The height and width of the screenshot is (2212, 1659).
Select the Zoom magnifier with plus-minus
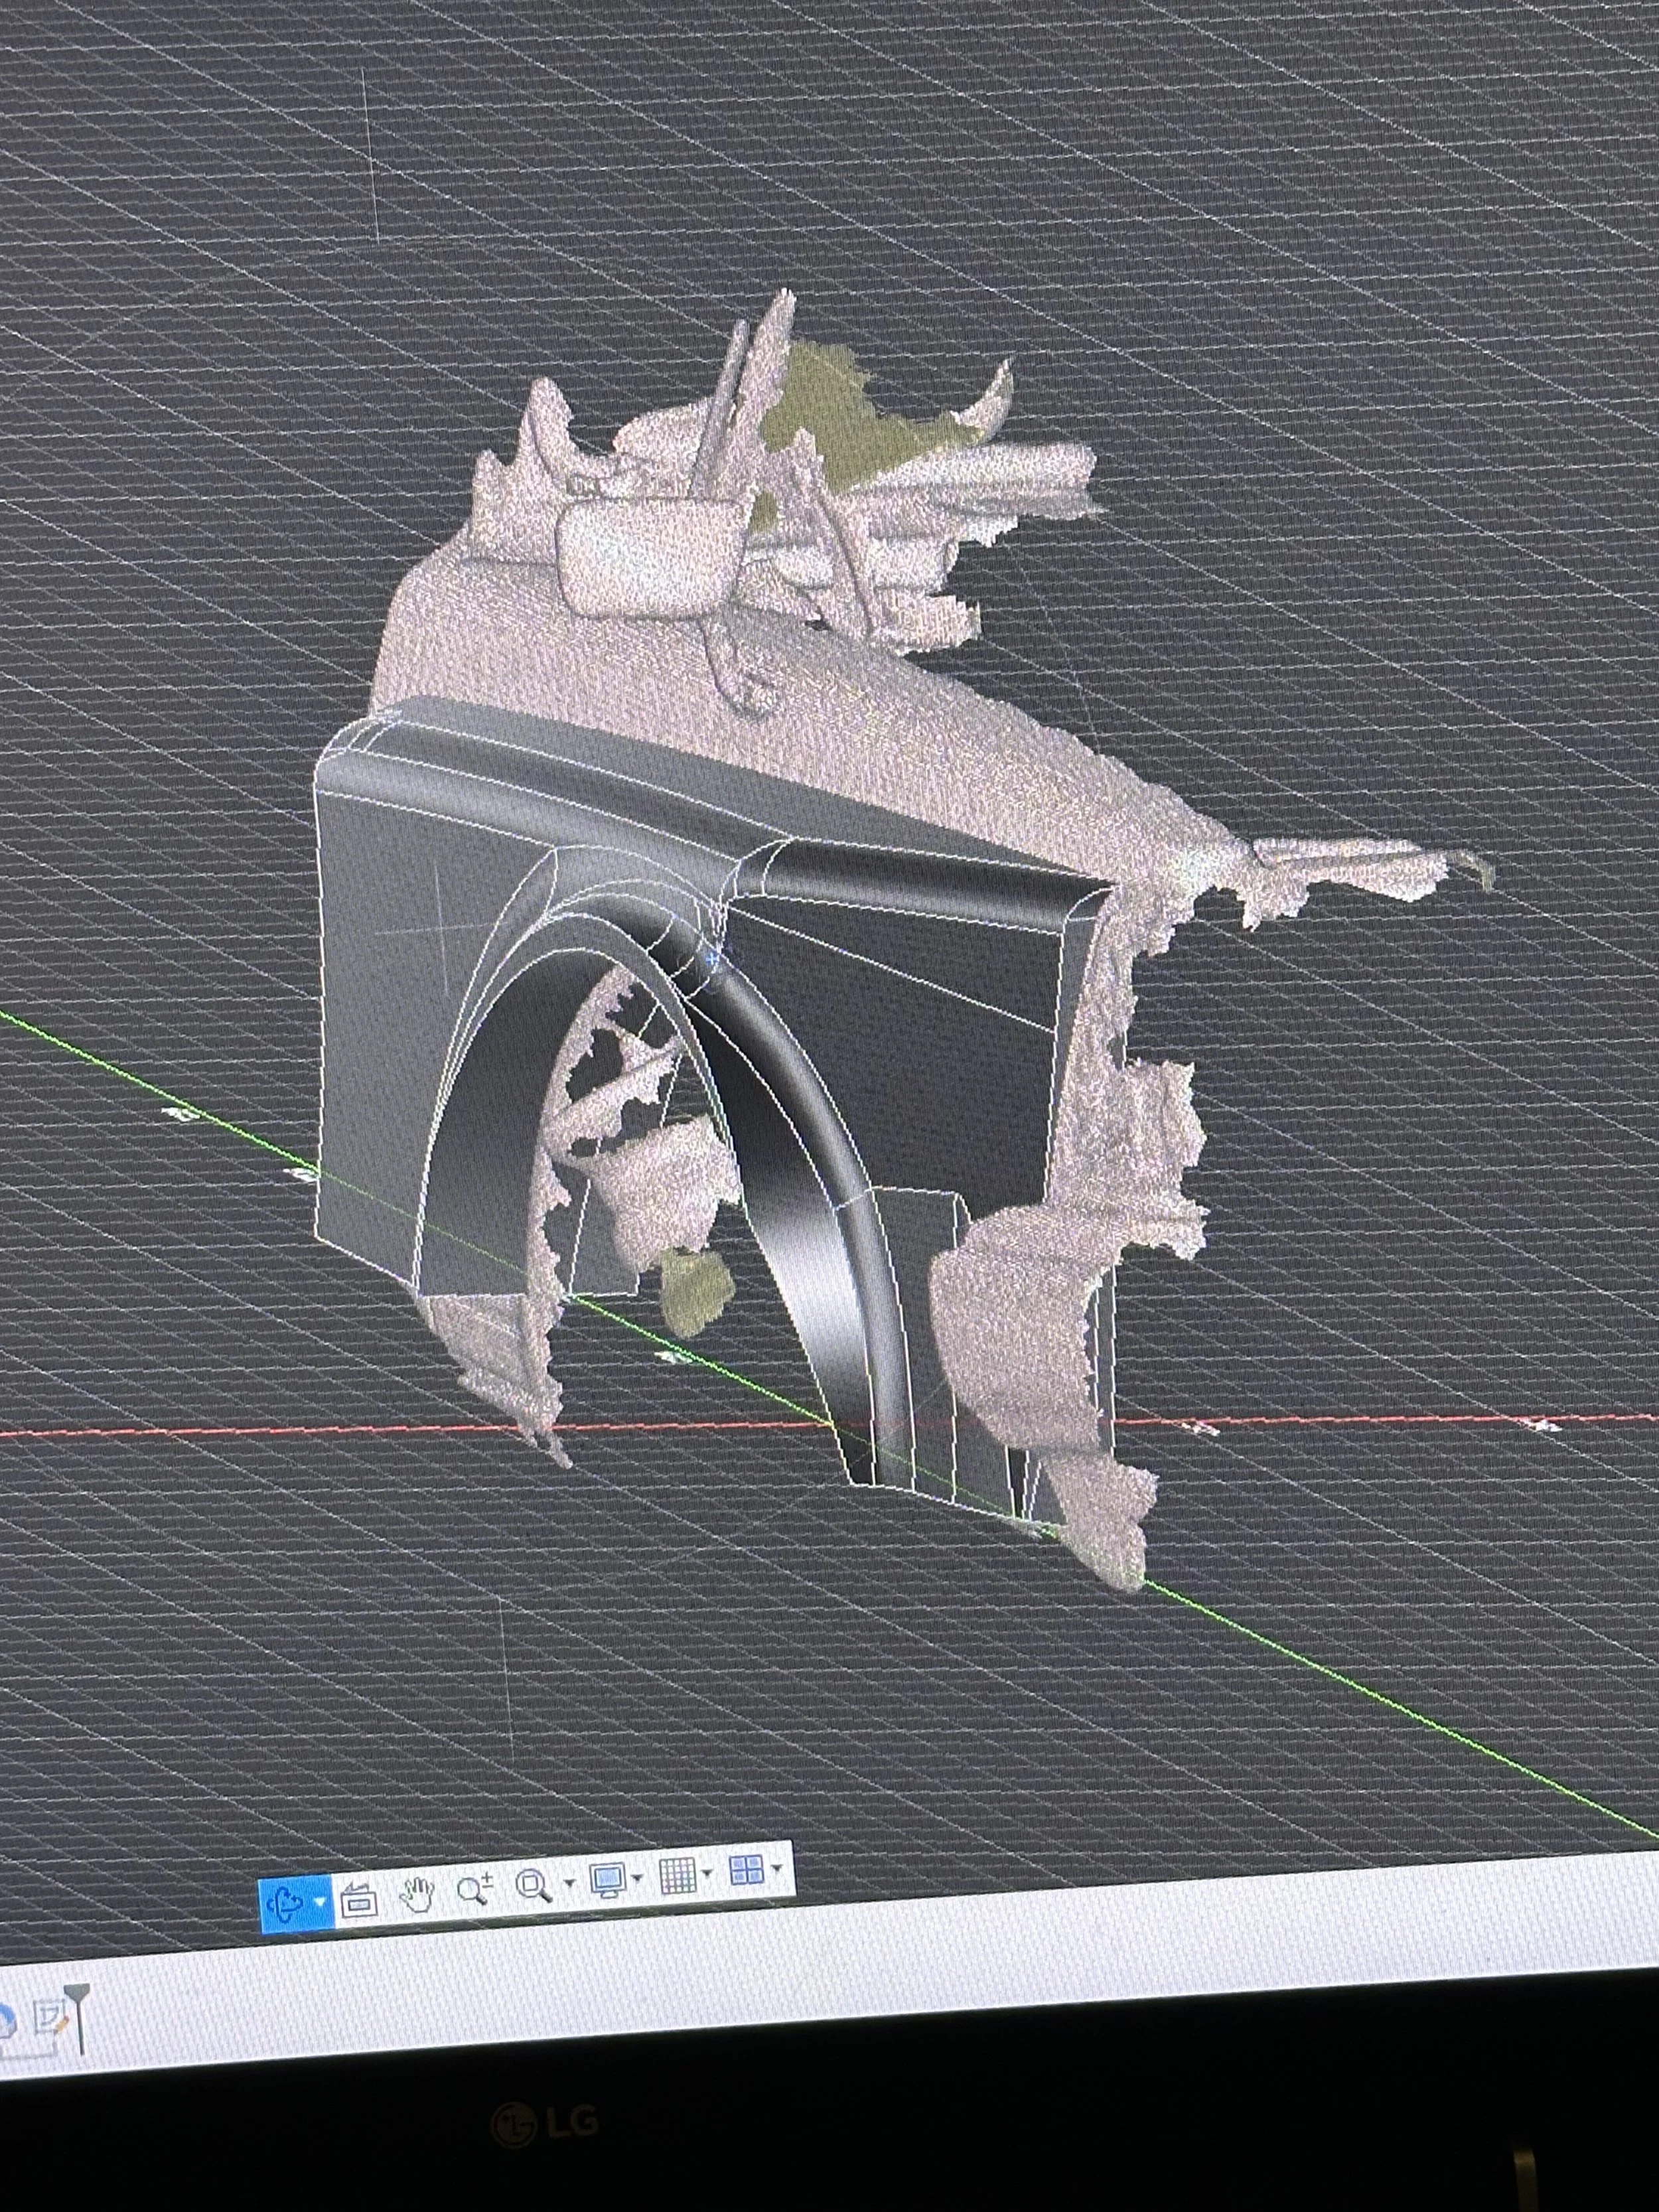coord(474,1889)
